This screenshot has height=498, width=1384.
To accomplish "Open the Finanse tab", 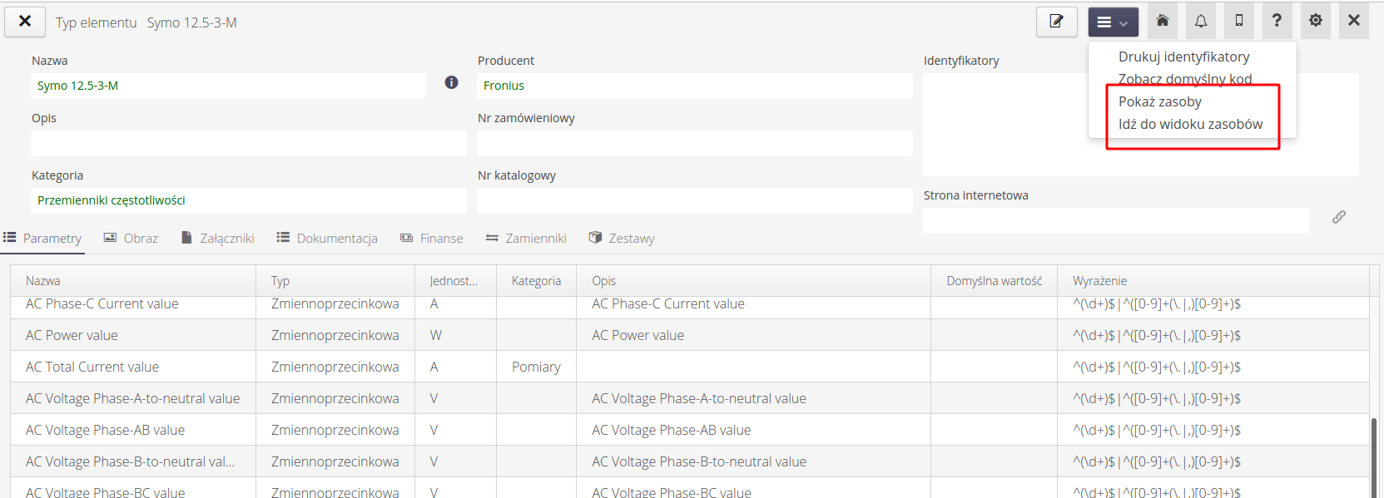I will coord(432,239).
